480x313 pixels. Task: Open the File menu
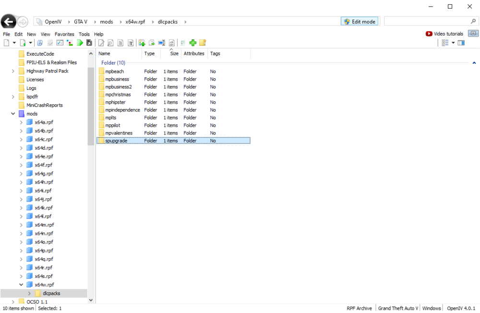(6, 34)
